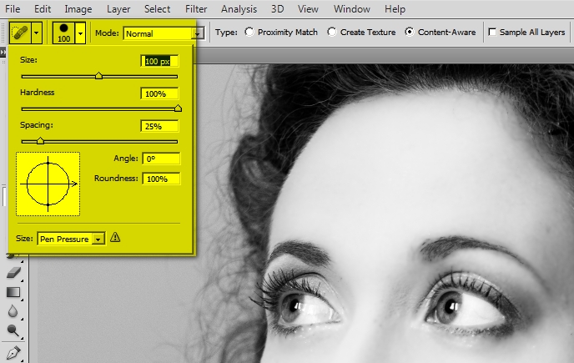Select the Spot Healing Brush tool preset icon
Image resolution: width=574 pixels, height=363 pixels.
(20, 33)
